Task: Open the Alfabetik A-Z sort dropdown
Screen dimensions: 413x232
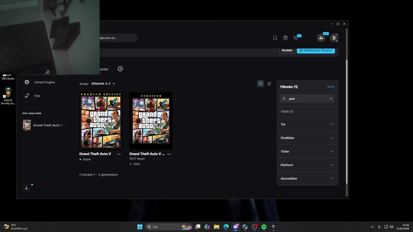Action: coord(103,83)
